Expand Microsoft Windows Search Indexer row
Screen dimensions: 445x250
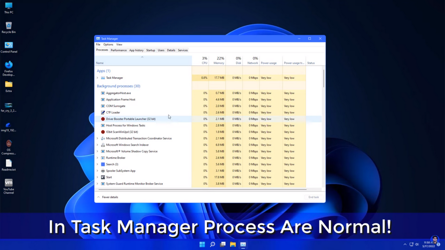pos(97,145)
